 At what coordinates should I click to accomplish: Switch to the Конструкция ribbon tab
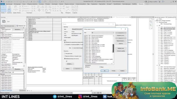point(17,4)
